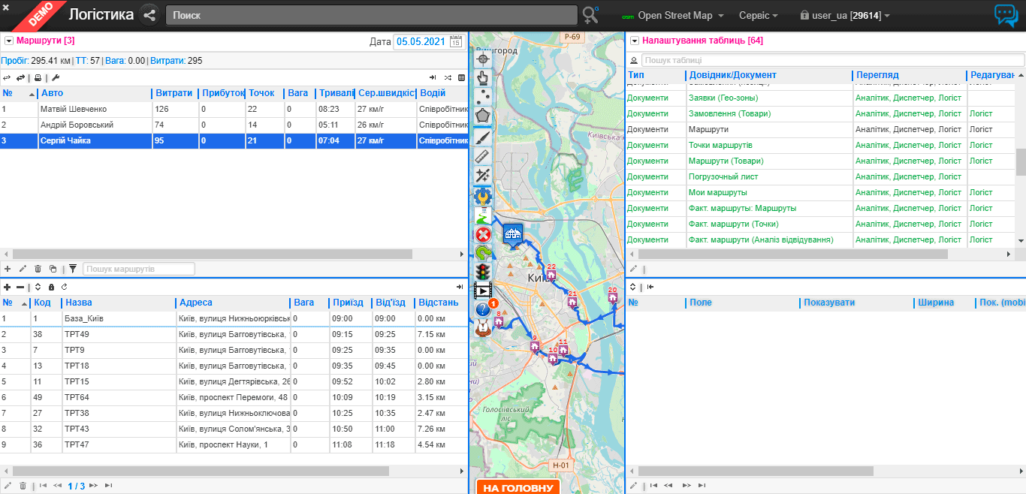Screen dimensions: 1026x494
Task: Click the traffic light icon on map
Action: (482, 272)
